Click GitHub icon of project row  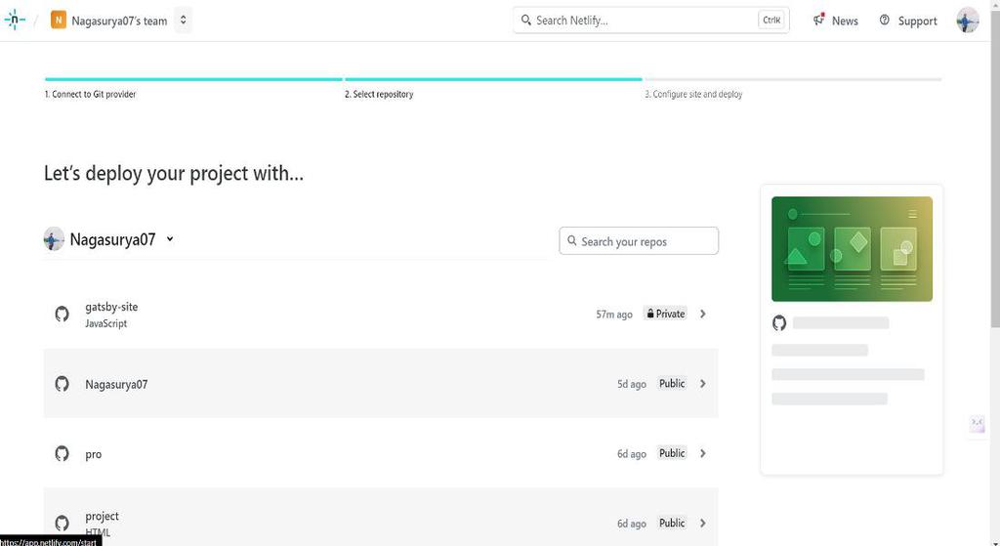[62, 523]
